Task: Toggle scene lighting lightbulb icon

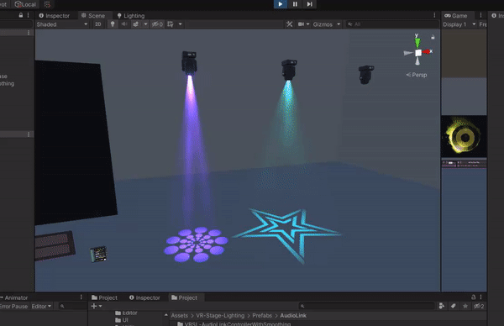Action: click(113, 24)
